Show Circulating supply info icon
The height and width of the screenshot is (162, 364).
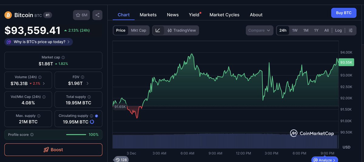[91, 116]
